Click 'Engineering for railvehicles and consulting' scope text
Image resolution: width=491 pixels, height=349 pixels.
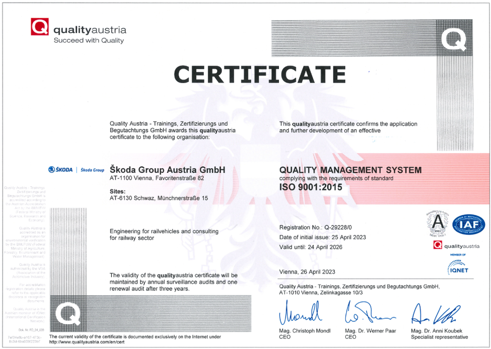point(164,231)
